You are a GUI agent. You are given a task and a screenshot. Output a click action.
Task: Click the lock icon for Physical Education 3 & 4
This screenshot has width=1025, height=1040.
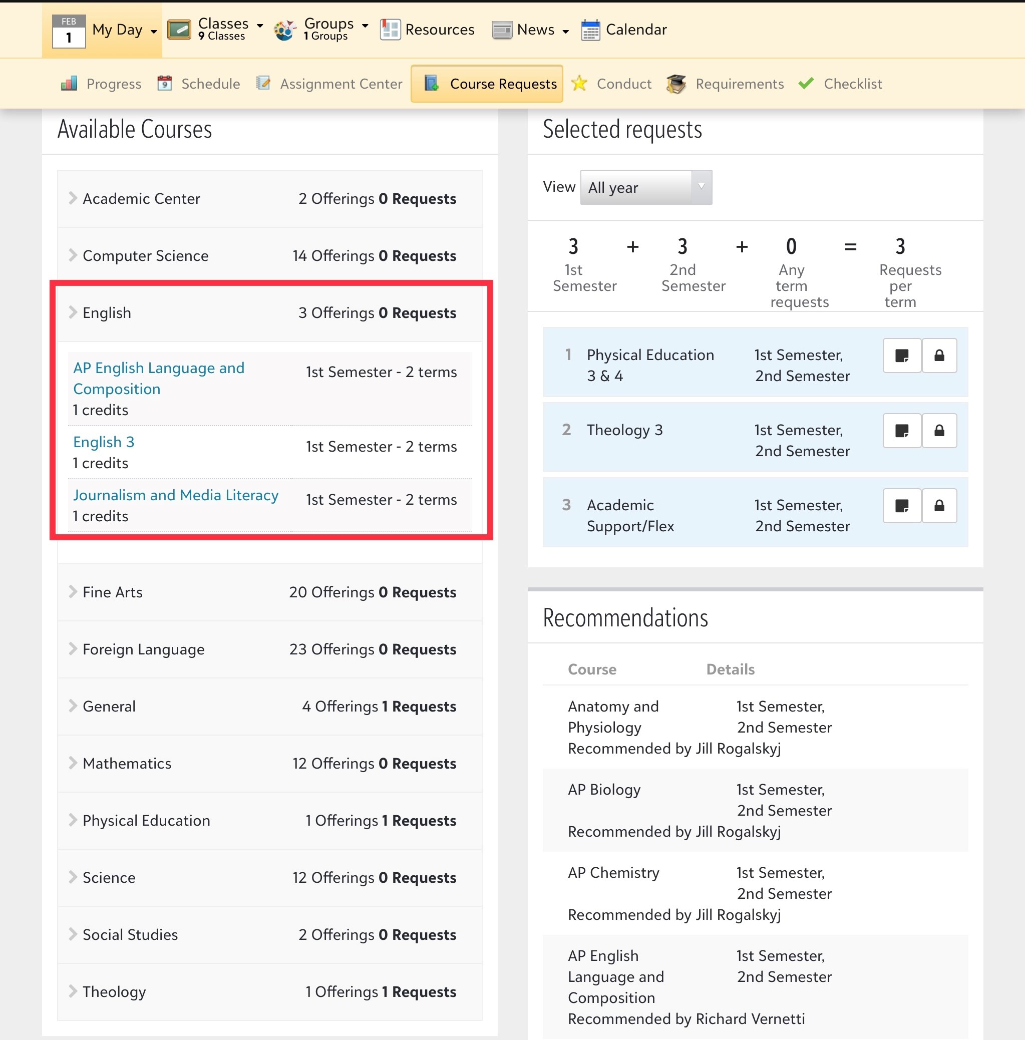pos(939,356)
